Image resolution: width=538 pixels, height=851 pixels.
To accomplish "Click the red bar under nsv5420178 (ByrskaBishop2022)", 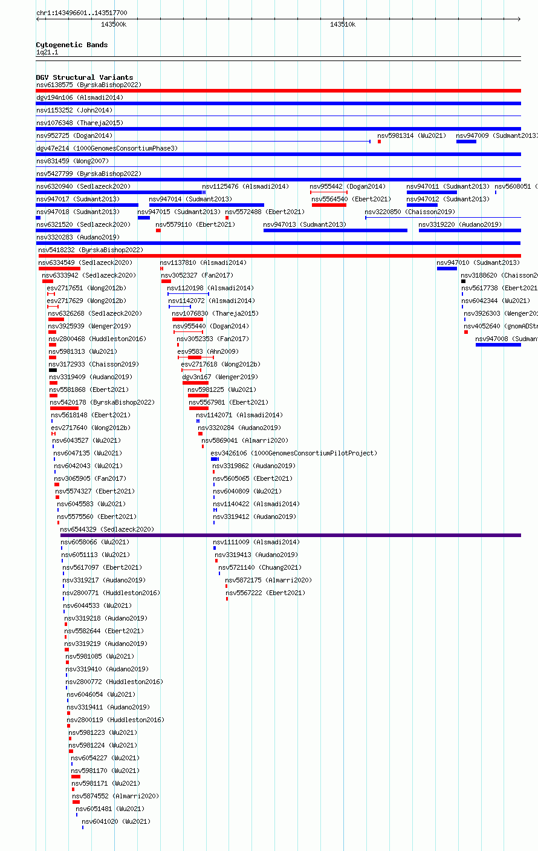I will [x=64, y=408].
